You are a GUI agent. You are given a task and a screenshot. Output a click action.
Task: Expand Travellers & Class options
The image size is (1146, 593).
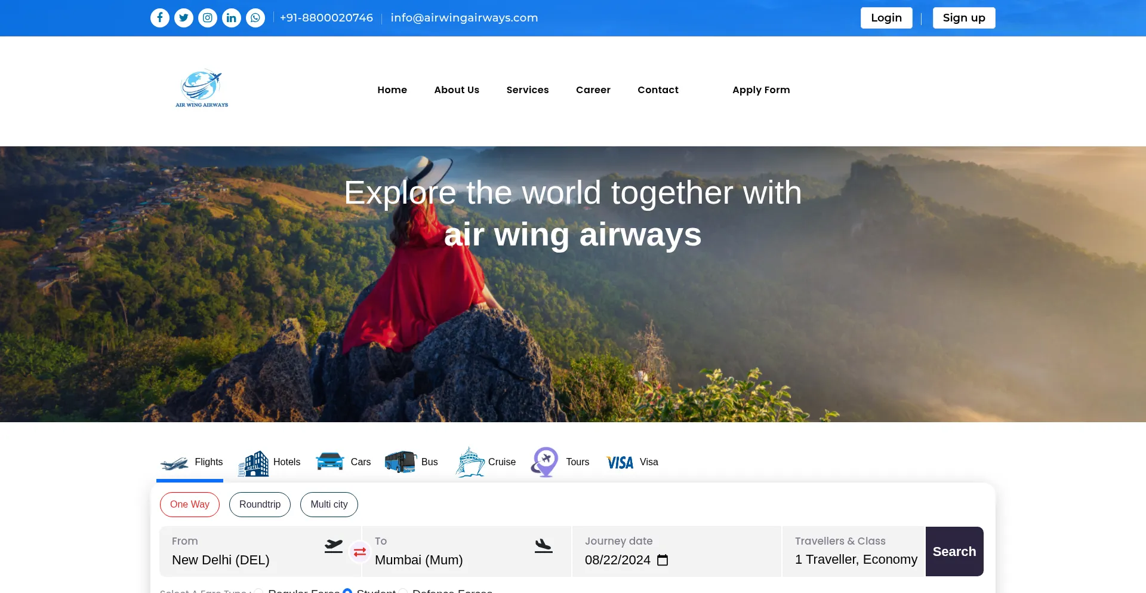[x=855, y=552]
